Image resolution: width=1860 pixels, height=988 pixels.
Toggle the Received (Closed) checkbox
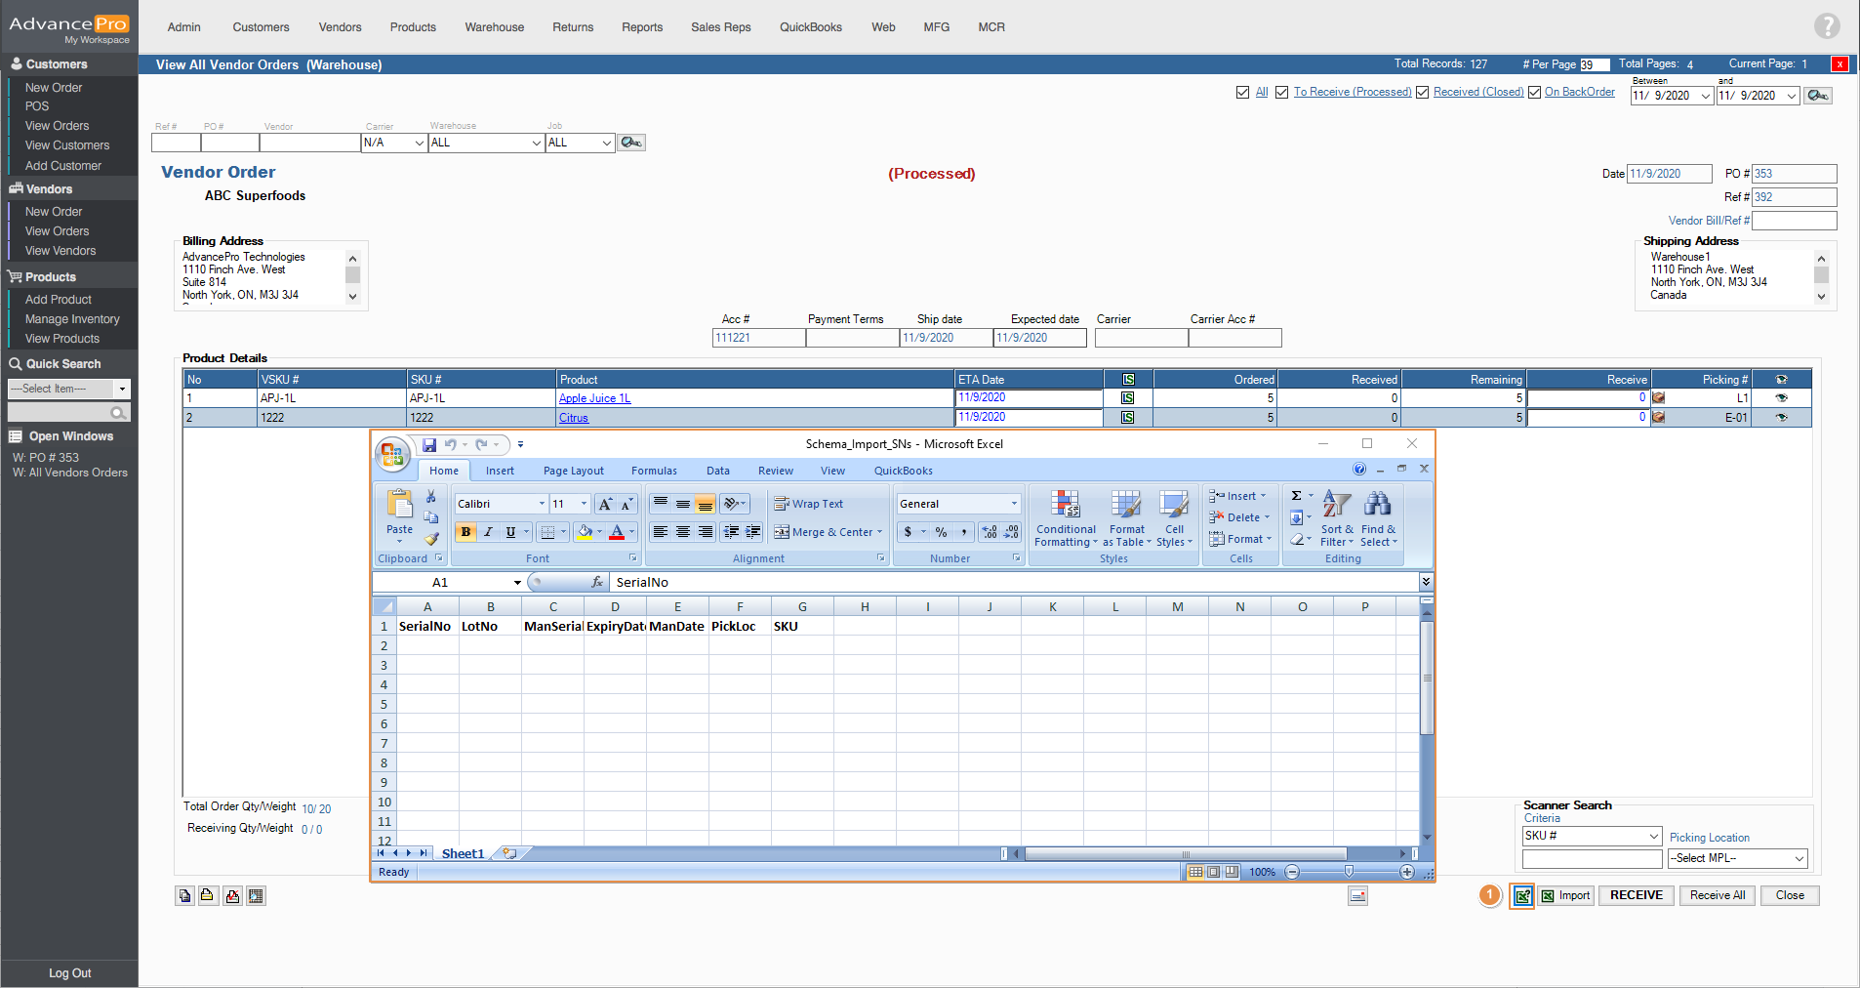coord(1422,93)
